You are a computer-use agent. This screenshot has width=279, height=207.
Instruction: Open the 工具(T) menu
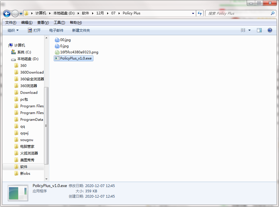(x=59, y=23)
